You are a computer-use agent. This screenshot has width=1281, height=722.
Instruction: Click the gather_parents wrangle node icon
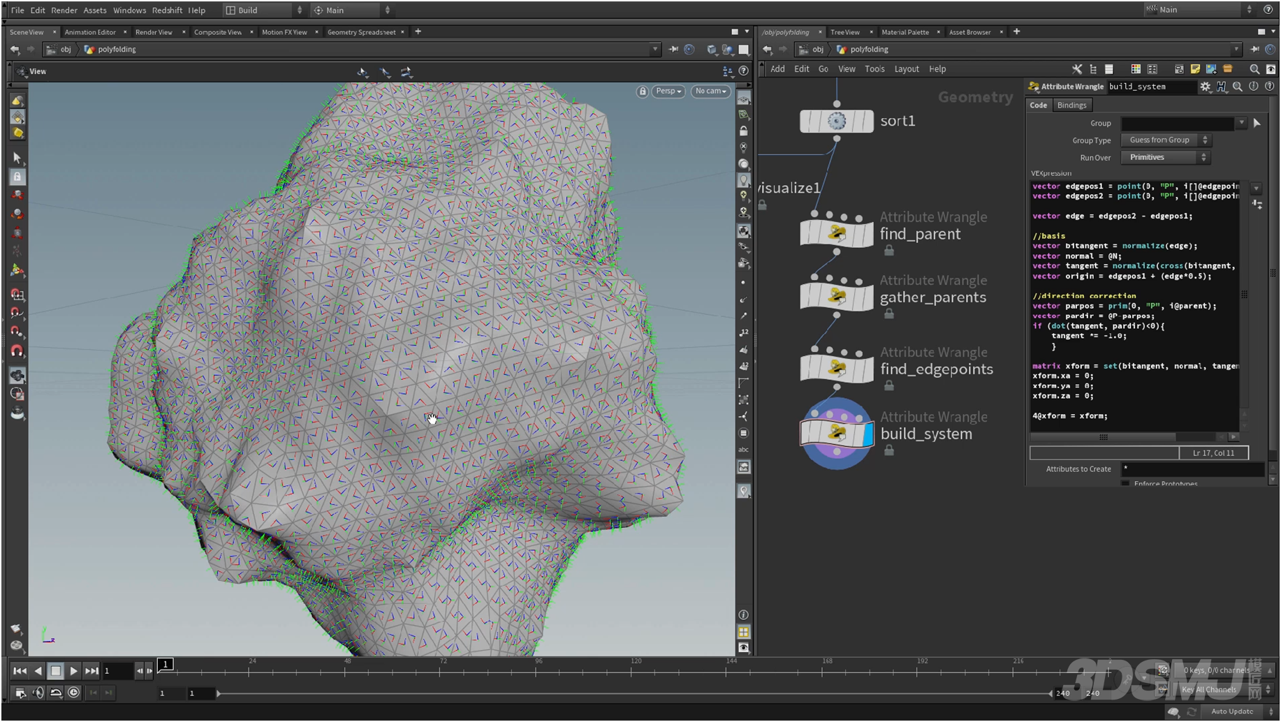(x=836, y=295)
